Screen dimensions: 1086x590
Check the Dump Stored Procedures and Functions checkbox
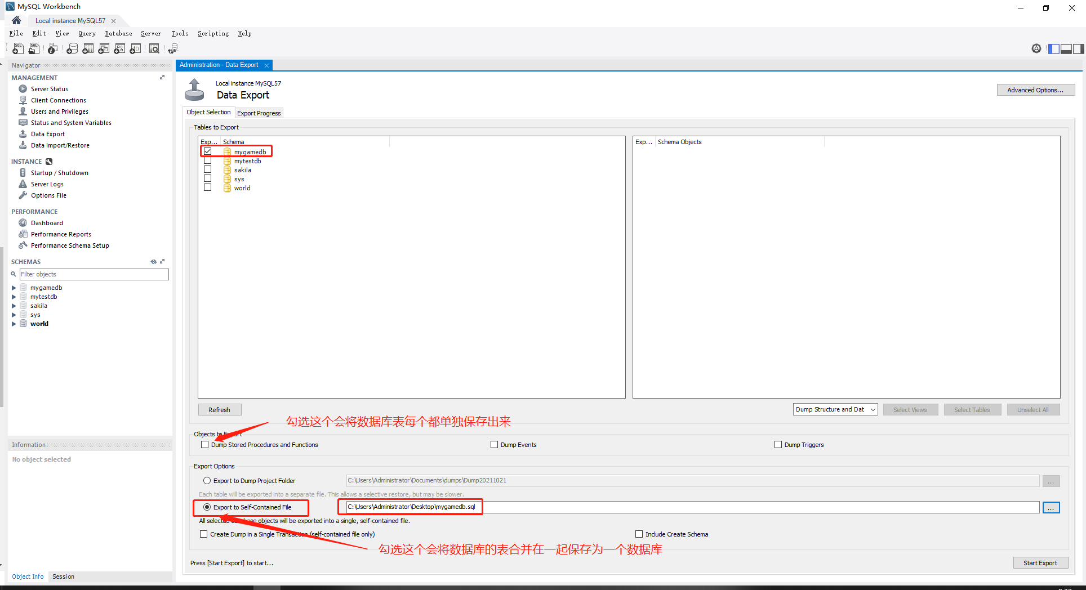coord(204,445)
